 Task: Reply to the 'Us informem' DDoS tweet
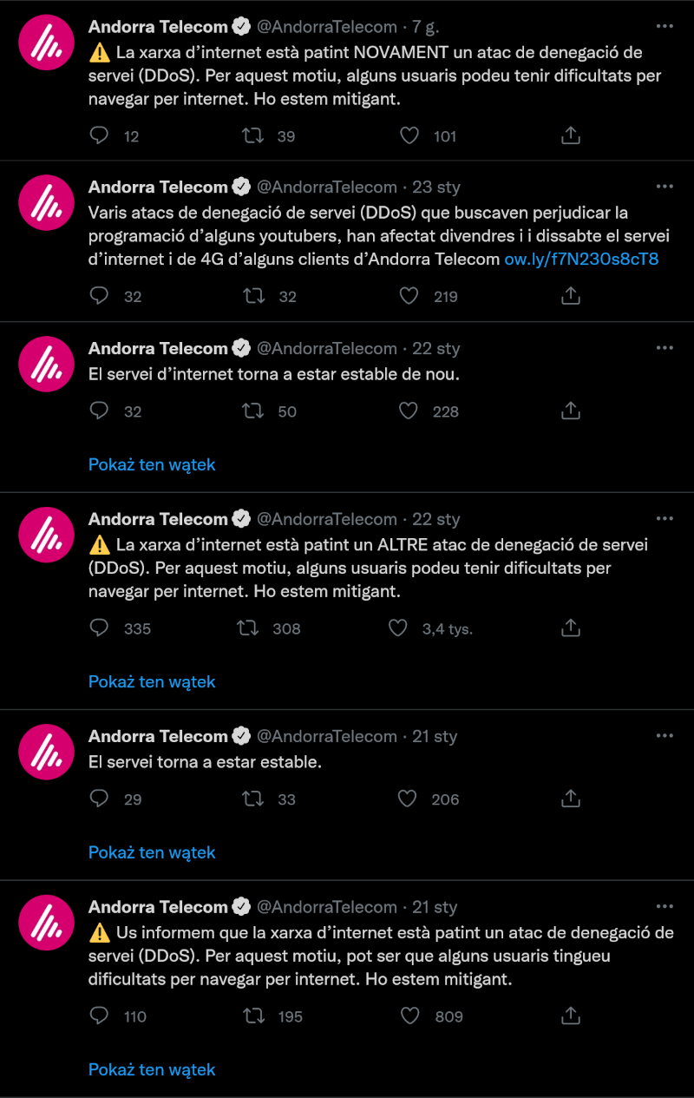coord(100,1016)
